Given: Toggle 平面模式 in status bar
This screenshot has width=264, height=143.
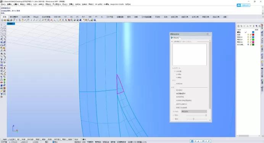Looking at the screenshot, I should 90,142.
